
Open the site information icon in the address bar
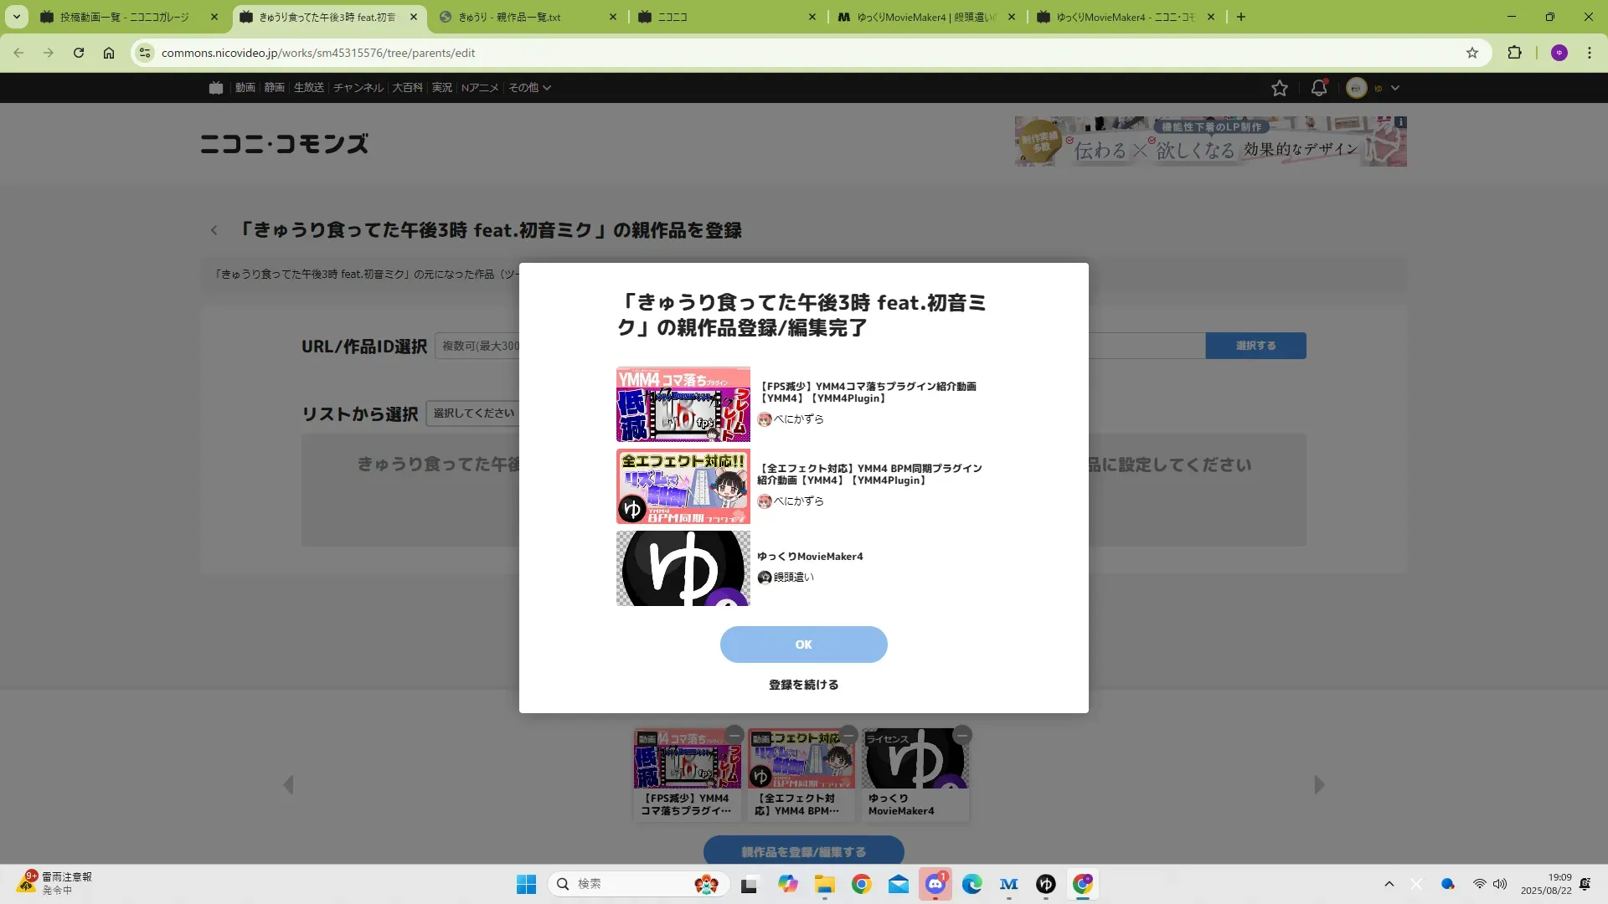145,53
